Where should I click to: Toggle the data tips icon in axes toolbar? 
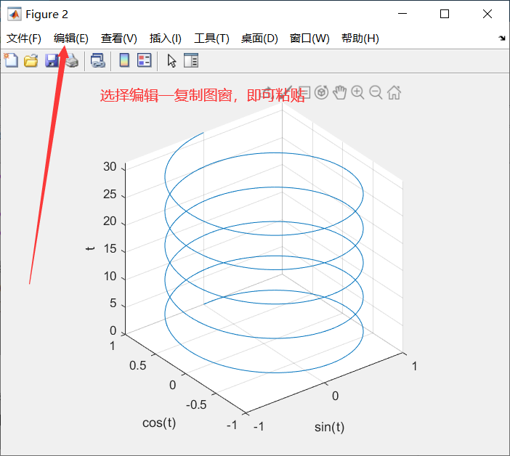(x=304, y=93)
